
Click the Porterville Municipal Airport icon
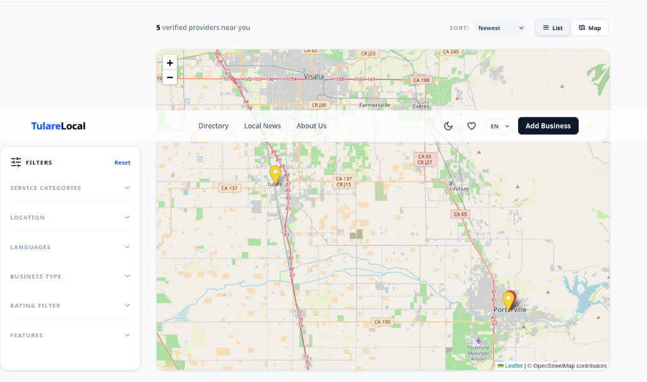tap(479, 341)
